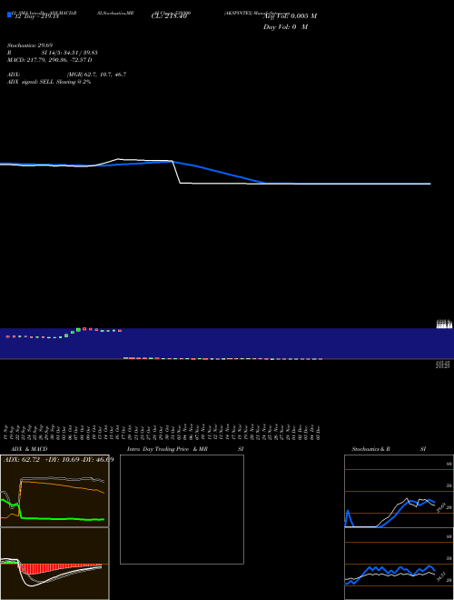
Task: Open the lower RSI chart panel
Action: pyautogui.click(x=399, y=564)
